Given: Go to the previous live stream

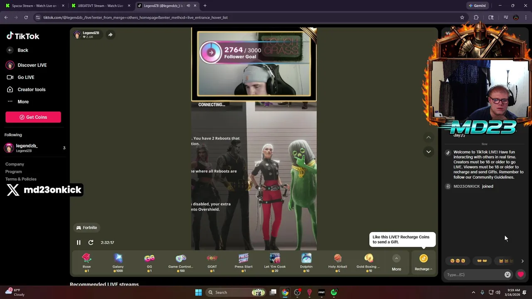Looking at the screenshot, I should (429, 137).
